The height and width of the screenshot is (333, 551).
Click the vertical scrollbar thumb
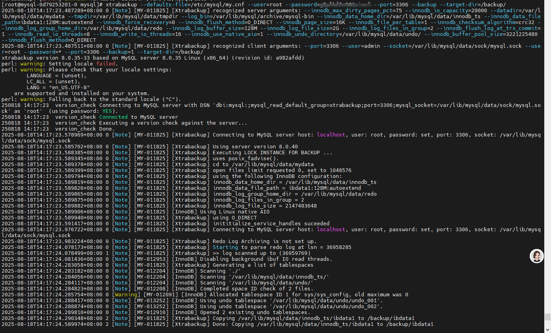coord(547,317)
